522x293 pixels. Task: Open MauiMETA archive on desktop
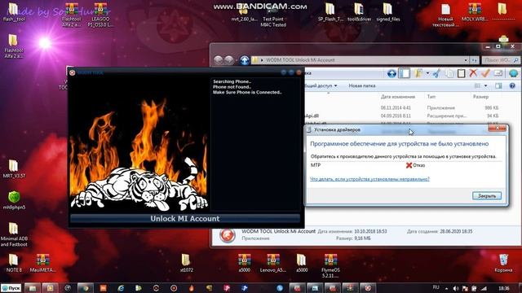click(42, 263)
